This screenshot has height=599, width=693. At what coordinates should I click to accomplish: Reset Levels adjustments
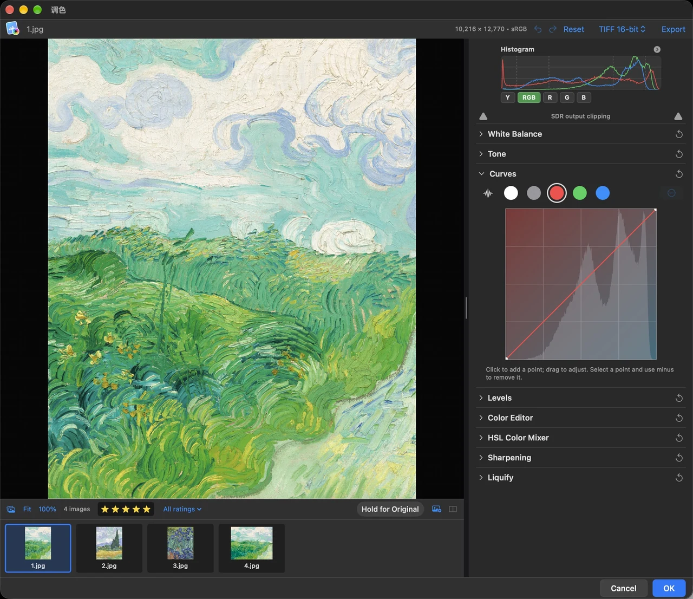click(x=679, y=398)
